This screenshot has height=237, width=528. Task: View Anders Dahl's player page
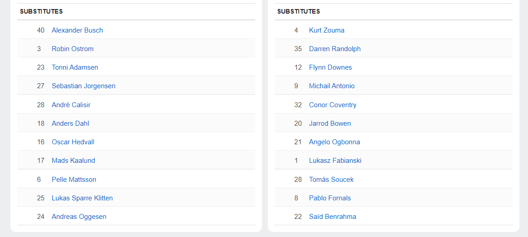click(x=70, y=123)
